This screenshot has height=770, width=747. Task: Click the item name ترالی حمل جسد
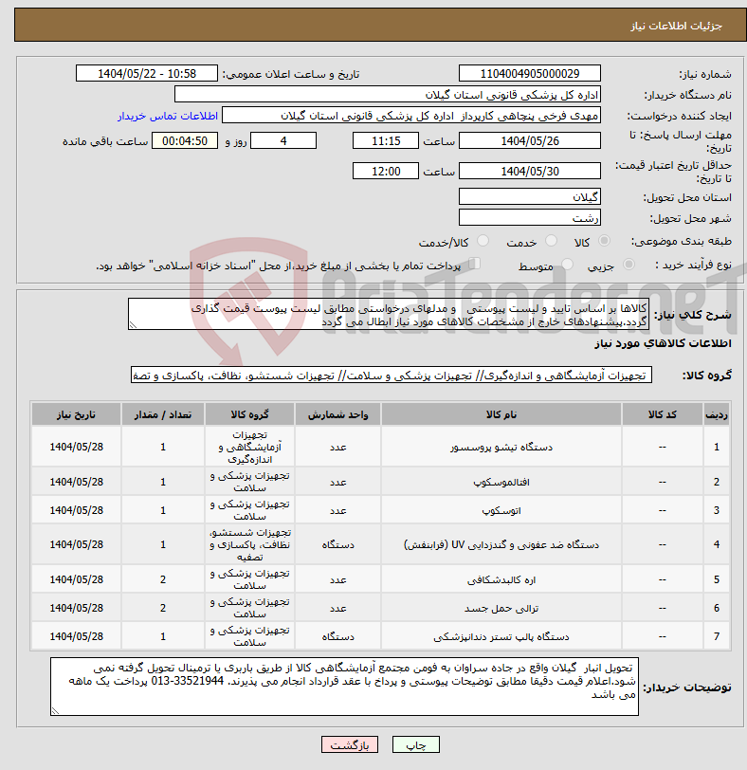[x=501, y=608]
